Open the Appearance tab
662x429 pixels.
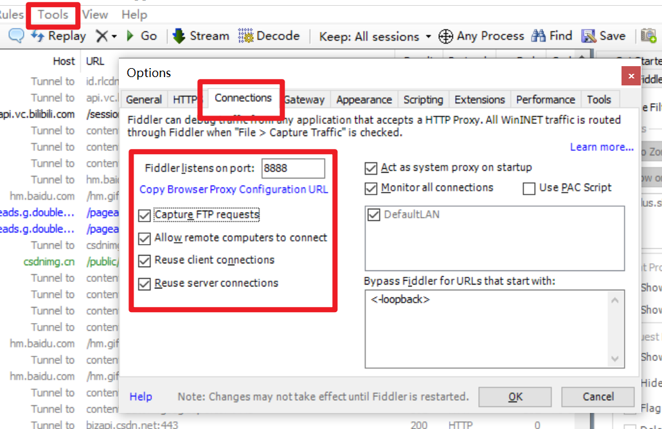point(364,100)
